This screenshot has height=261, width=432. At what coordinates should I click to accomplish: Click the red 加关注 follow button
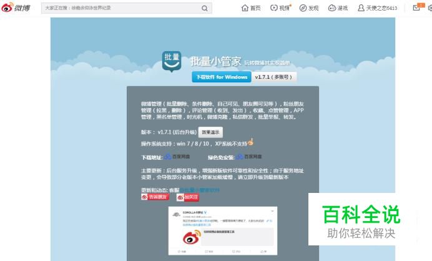coord(188,197)
